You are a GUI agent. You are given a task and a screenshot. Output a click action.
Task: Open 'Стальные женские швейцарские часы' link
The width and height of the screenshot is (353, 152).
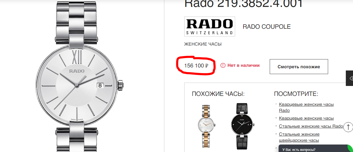point(299,137)
